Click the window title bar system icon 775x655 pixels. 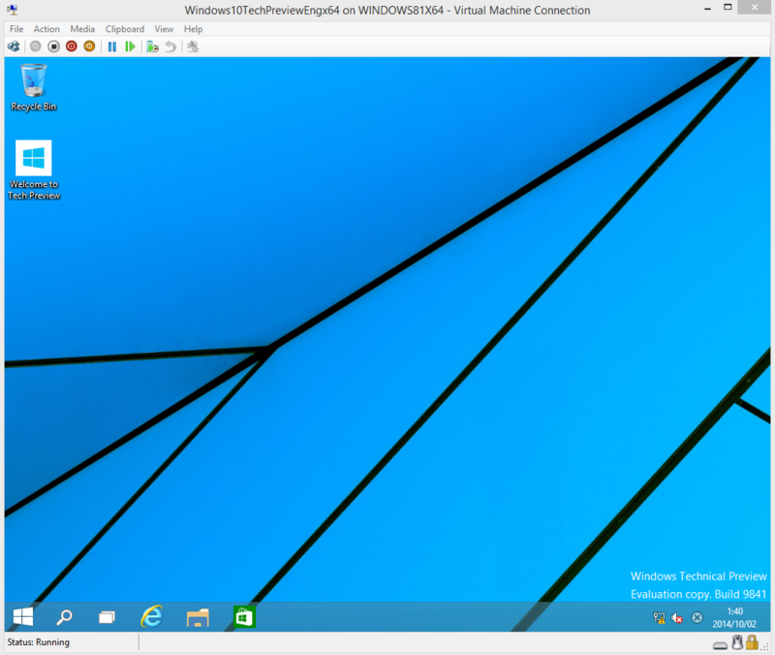point(13,10)
